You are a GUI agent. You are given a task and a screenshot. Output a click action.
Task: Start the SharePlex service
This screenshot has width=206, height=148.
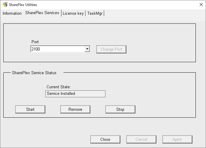pos(30,109)
